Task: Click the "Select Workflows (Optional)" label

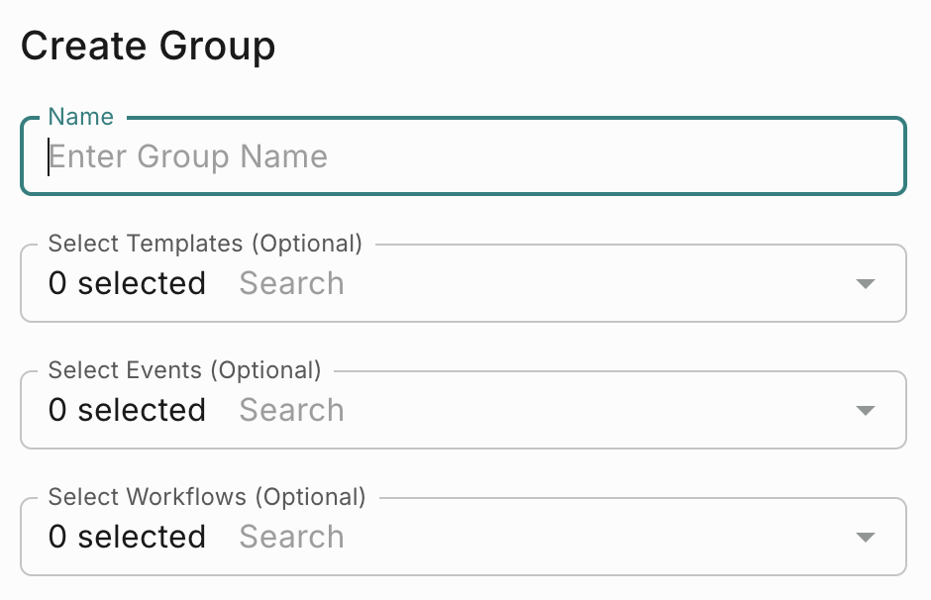Action: coord(207,497)
